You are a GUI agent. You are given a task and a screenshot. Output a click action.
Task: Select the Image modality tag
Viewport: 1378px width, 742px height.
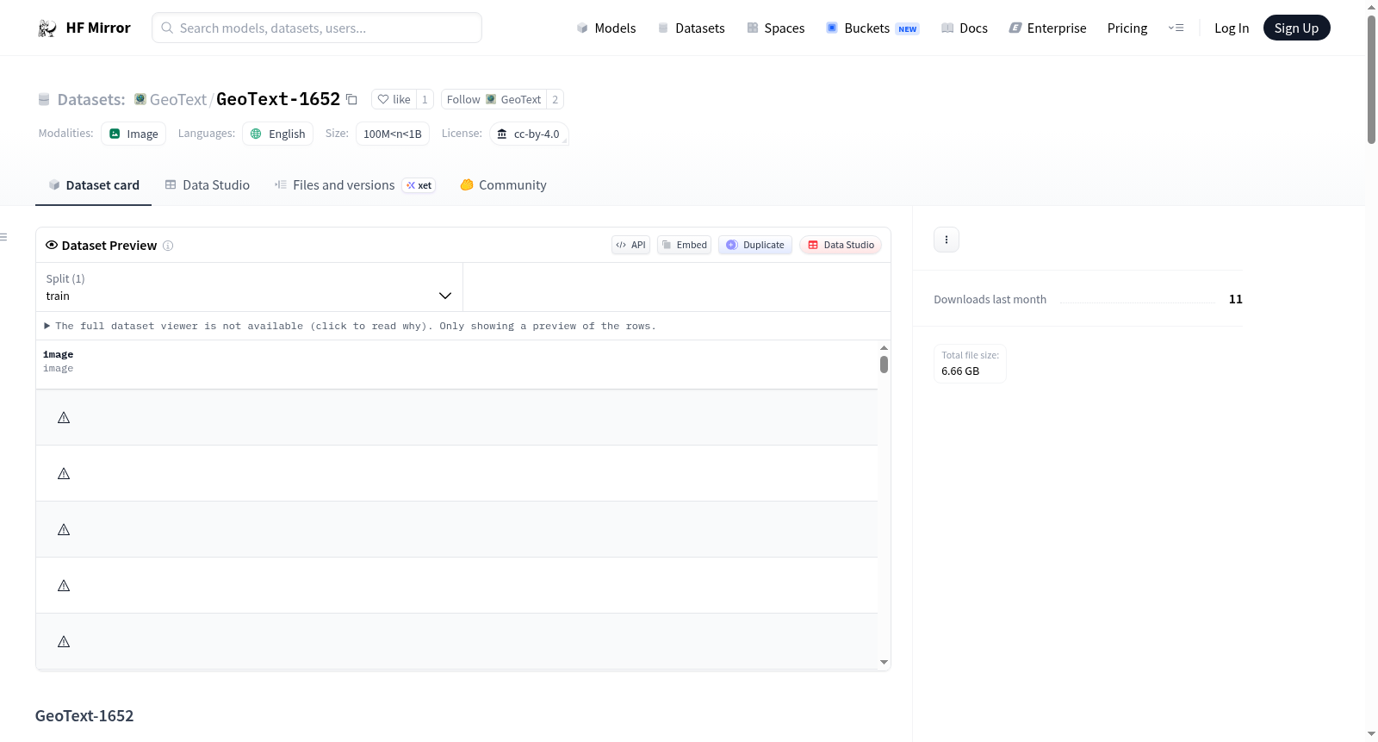[133, 134]
